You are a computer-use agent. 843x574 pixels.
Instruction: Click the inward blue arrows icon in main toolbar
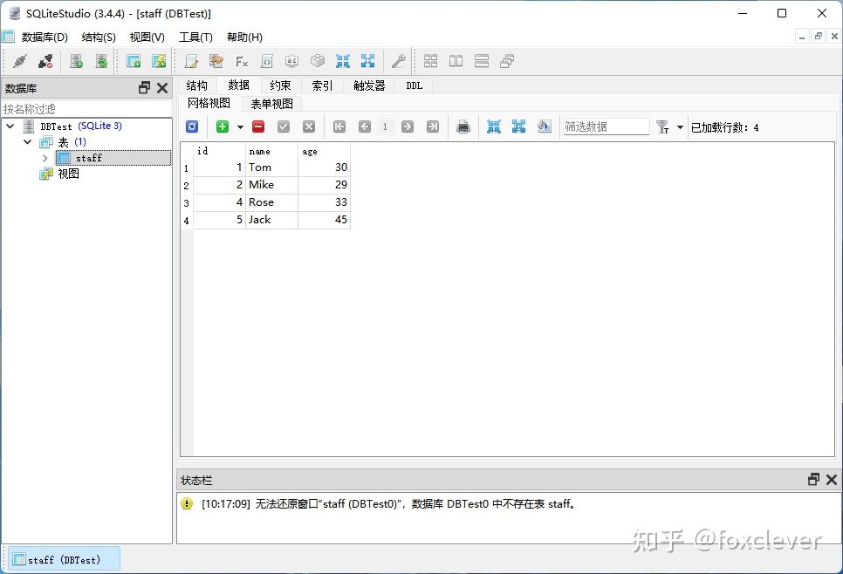coord(342,61)
